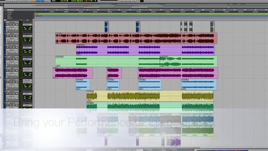
Task: Mute the light green clip track
Action: (17, 59)
